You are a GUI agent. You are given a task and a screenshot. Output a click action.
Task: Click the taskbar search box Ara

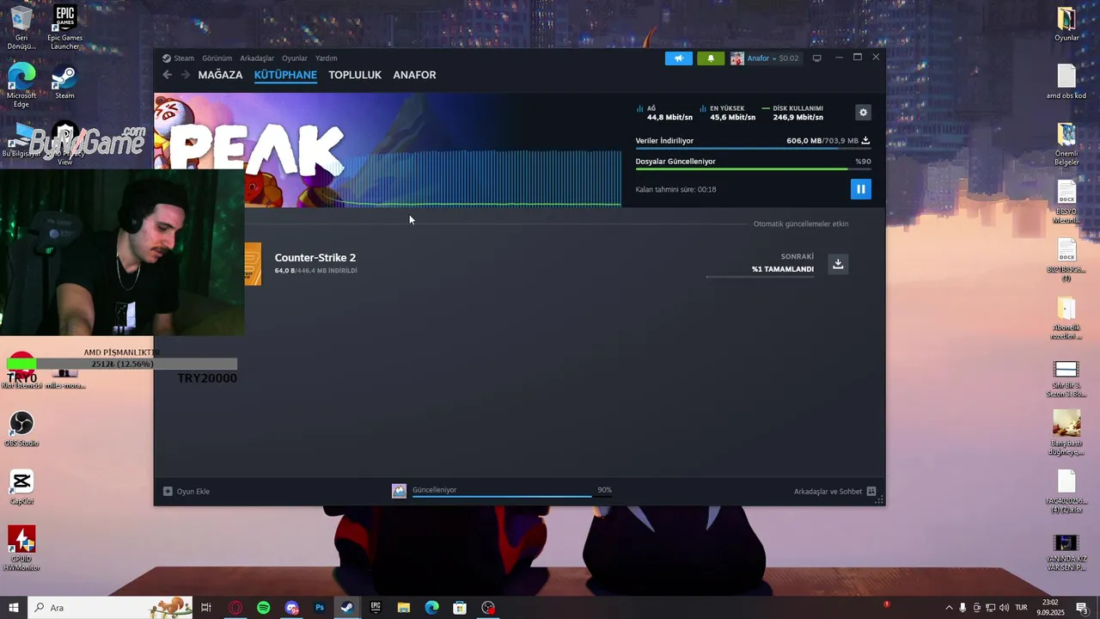[x=112, y=608]
